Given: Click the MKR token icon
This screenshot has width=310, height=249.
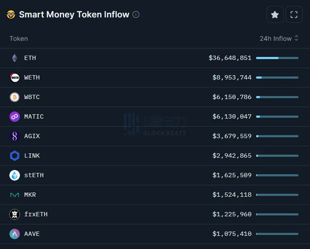Looking at the screenshot, I should pos(15,195).
